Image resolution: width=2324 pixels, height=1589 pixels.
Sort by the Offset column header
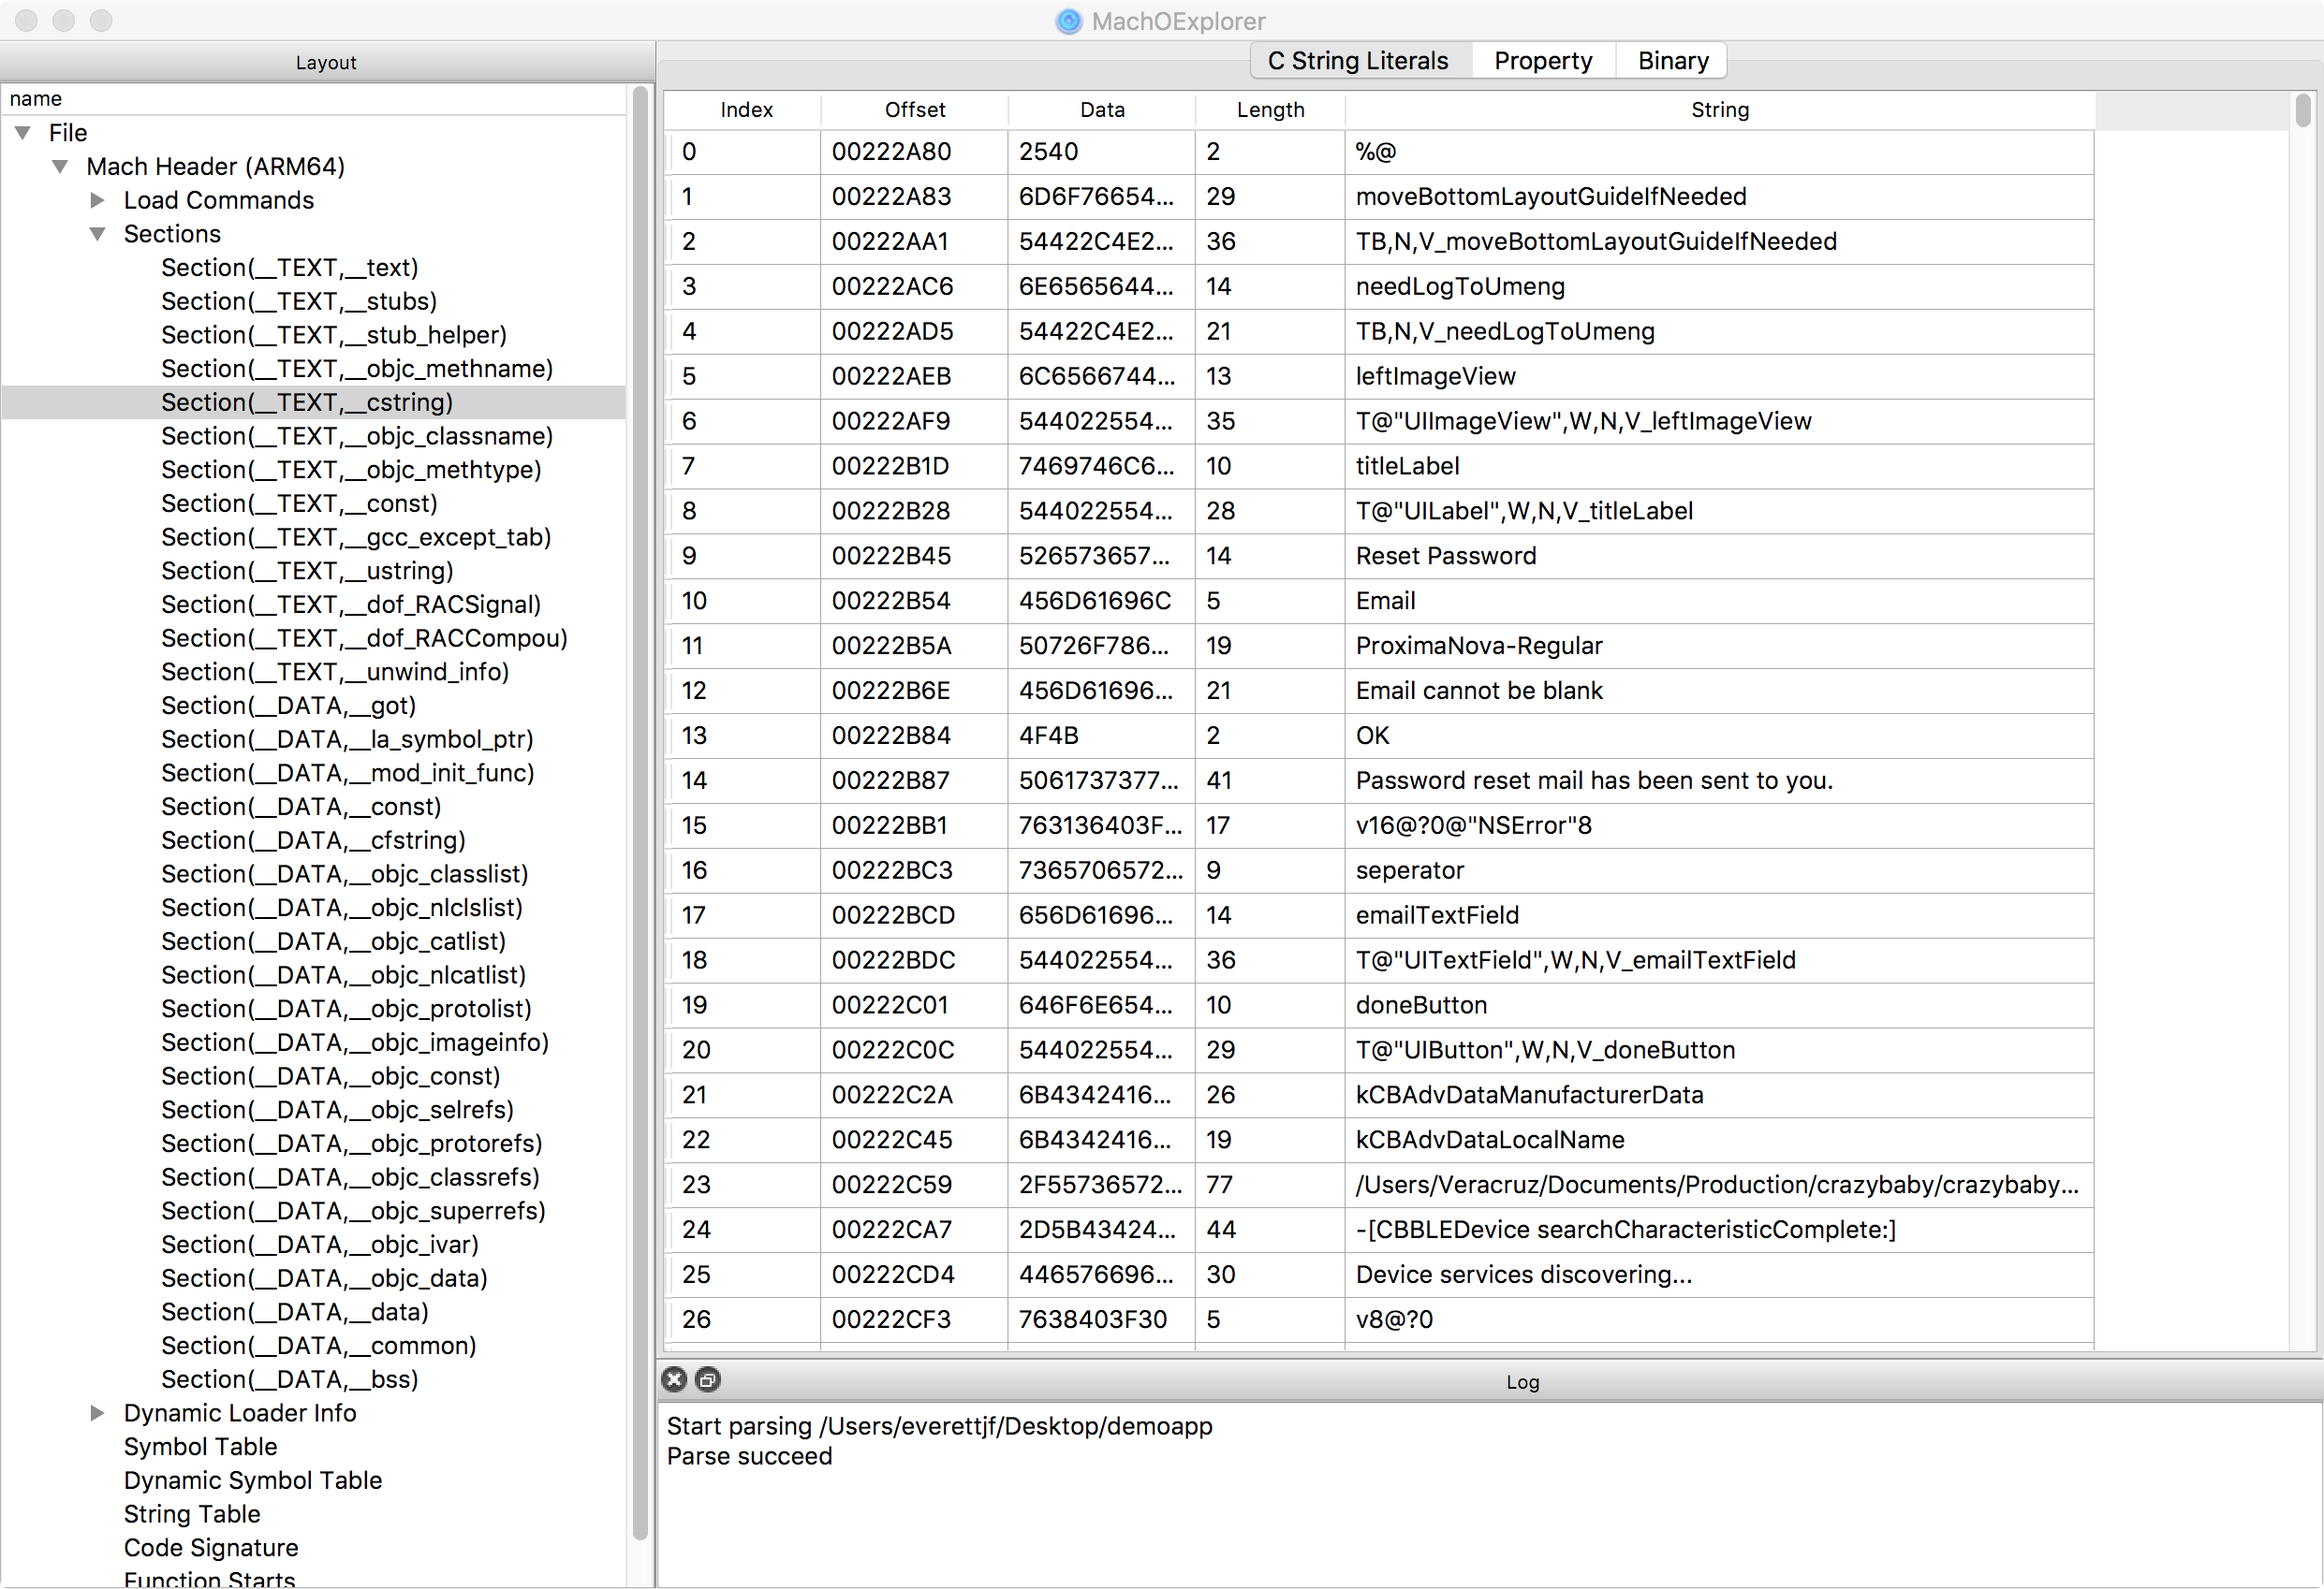914,109
